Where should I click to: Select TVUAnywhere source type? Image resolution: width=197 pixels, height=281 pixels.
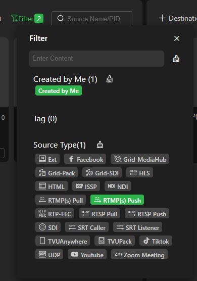coord(63,241)
